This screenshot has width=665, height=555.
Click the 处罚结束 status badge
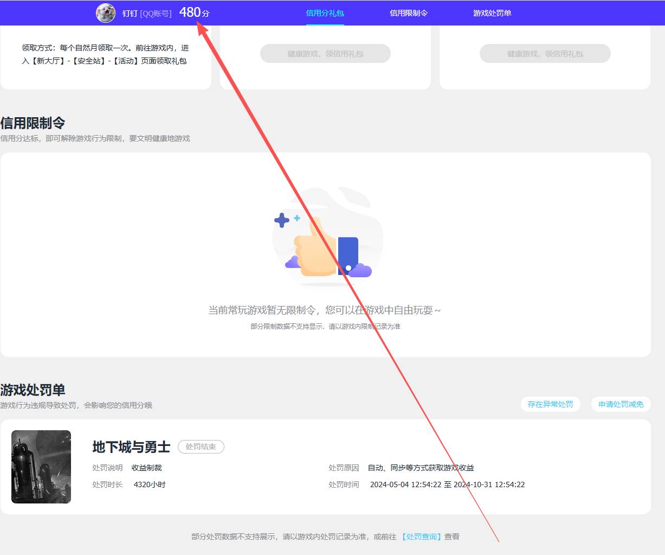tap(201, 447)
